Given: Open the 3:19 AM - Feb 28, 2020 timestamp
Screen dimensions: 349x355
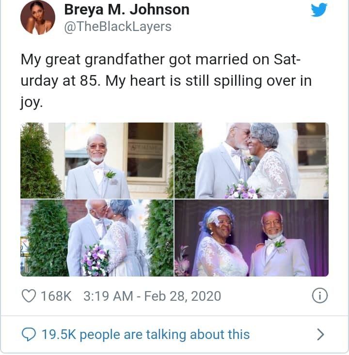Looking at the screenshot, I should click(152, 296).
